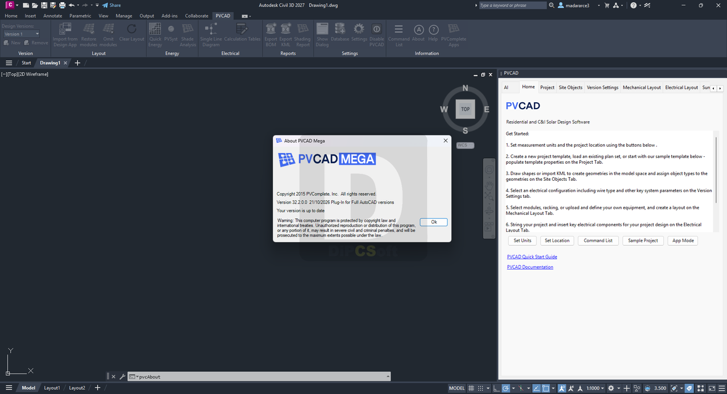This screenshot has width=727, height=394.
Task: Click Clear Layout ribbon icon
Action: point(132,32)
